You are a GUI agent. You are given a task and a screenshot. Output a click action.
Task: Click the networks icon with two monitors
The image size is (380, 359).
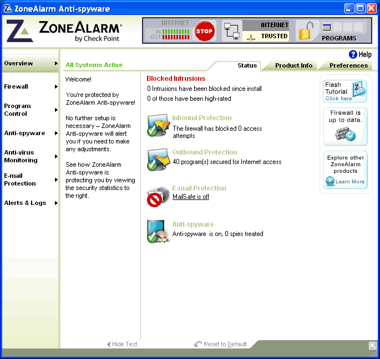(x=232, y=30)
